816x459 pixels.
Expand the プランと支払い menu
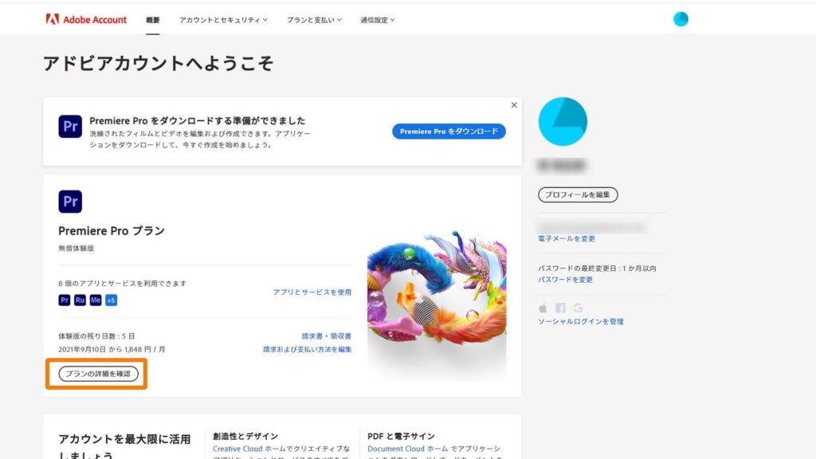point(314,20)
